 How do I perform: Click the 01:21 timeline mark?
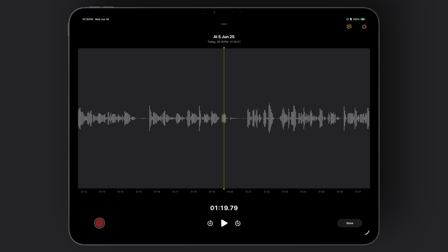tap(248, 192)
